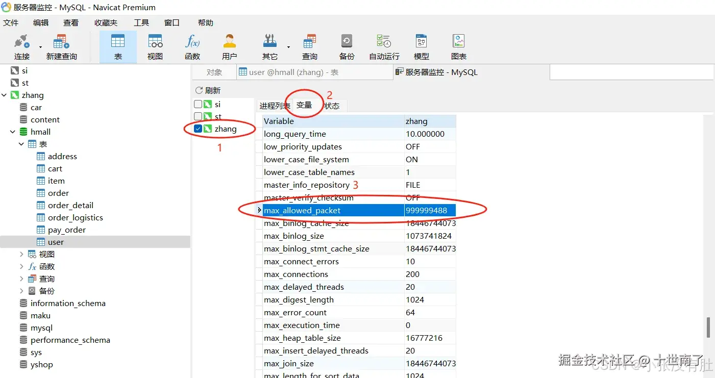Viewport: 715px width, 378px height.
Task: Click the Variable column header
Action: pyautogui.click(x=333, y=121)
